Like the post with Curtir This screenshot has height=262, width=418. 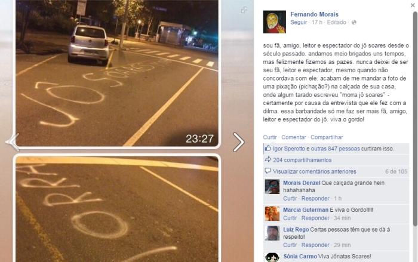pyautogui.click(x=270, y=137)
